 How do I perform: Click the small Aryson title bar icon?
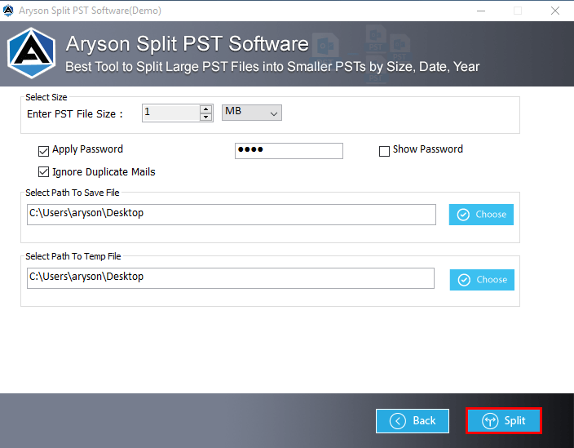(8, 11)
